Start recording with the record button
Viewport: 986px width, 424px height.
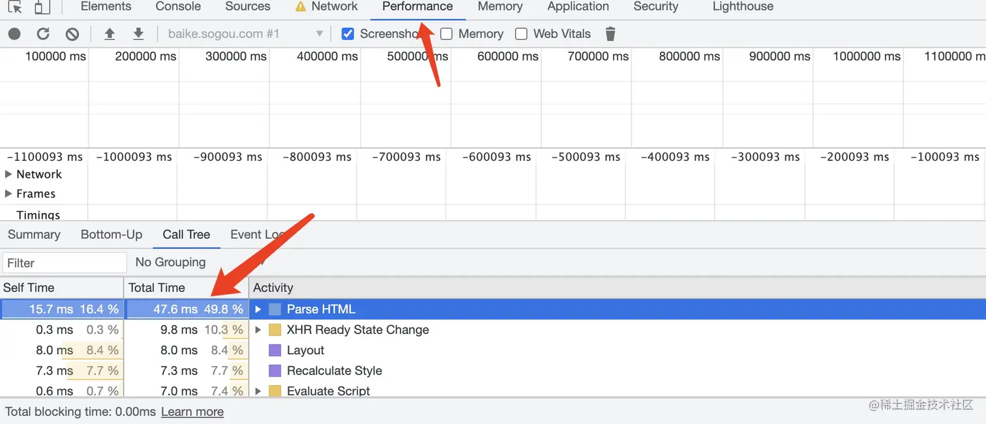pos(14,34)
